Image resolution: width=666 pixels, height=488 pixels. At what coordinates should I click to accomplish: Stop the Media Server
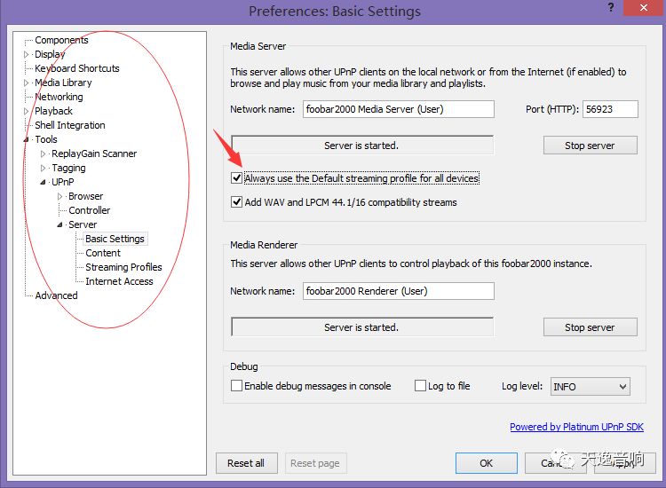[x=590, y=146]
